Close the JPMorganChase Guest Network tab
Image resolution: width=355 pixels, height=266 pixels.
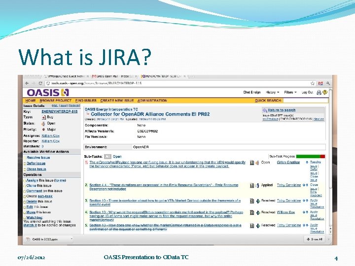[88, 76]
